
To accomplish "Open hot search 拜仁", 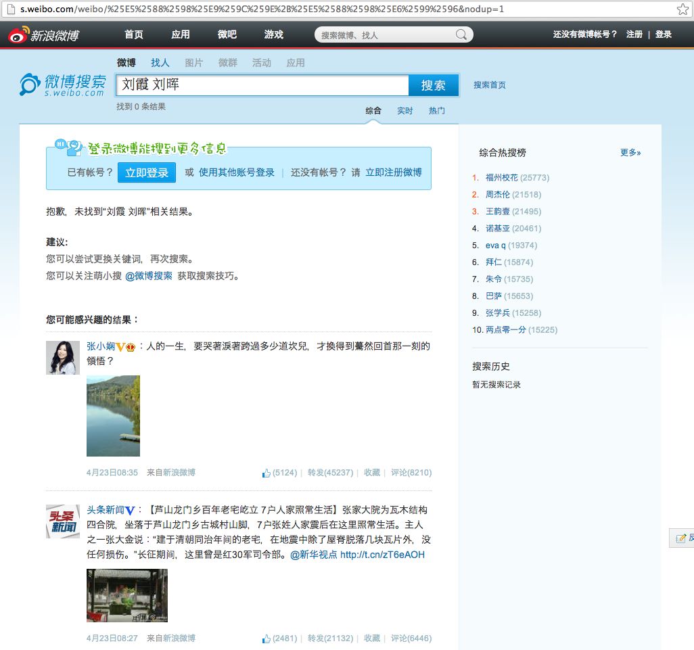I will (494, 262).
